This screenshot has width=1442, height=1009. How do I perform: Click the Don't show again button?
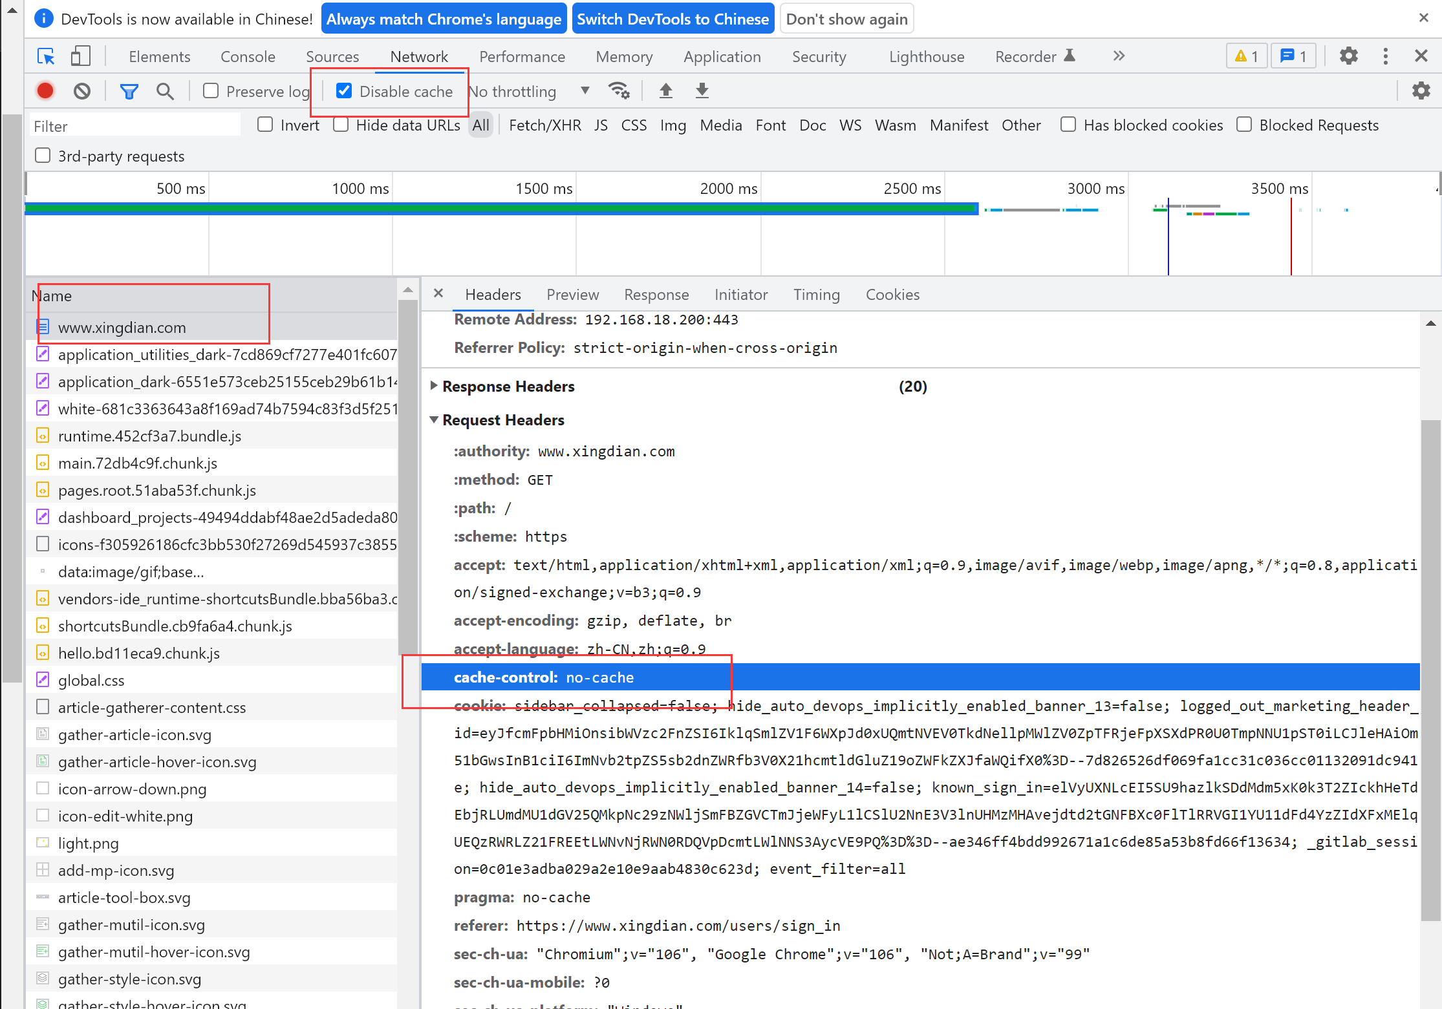846,19
